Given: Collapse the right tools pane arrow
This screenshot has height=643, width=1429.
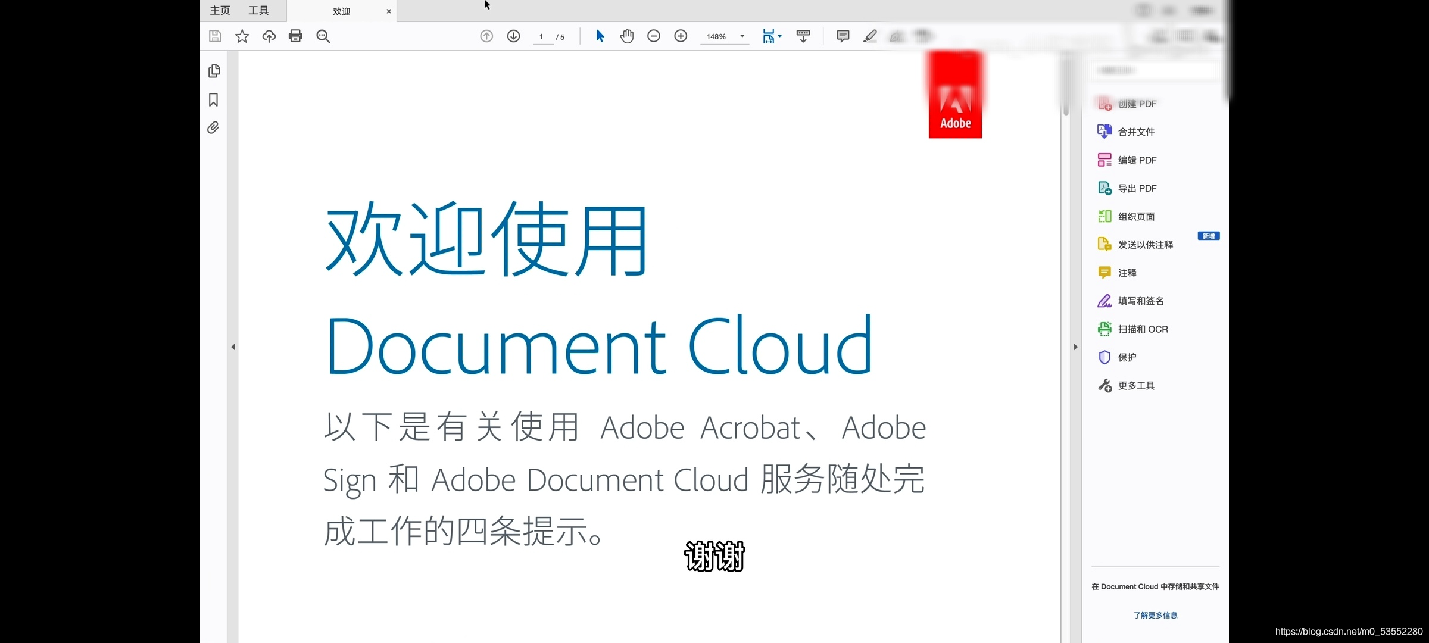Looking at the screenshot, I should pyautogui.click(x=1076, y=347).
